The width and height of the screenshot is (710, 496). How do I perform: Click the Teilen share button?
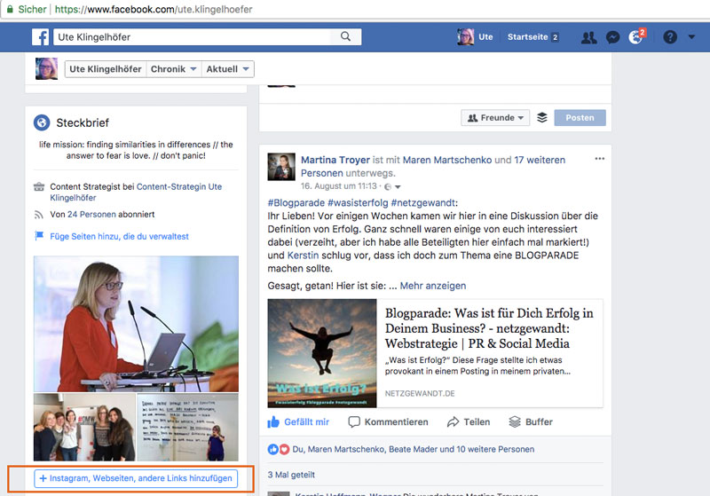469,421
